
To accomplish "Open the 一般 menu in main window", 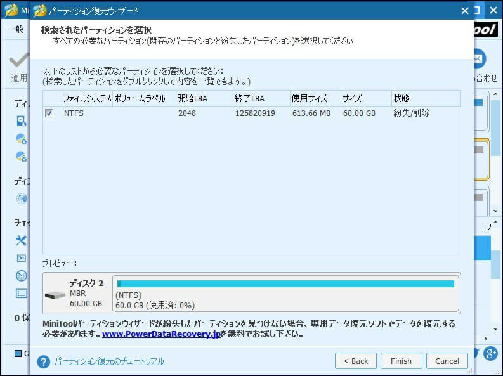I will [x=15, y=29].
